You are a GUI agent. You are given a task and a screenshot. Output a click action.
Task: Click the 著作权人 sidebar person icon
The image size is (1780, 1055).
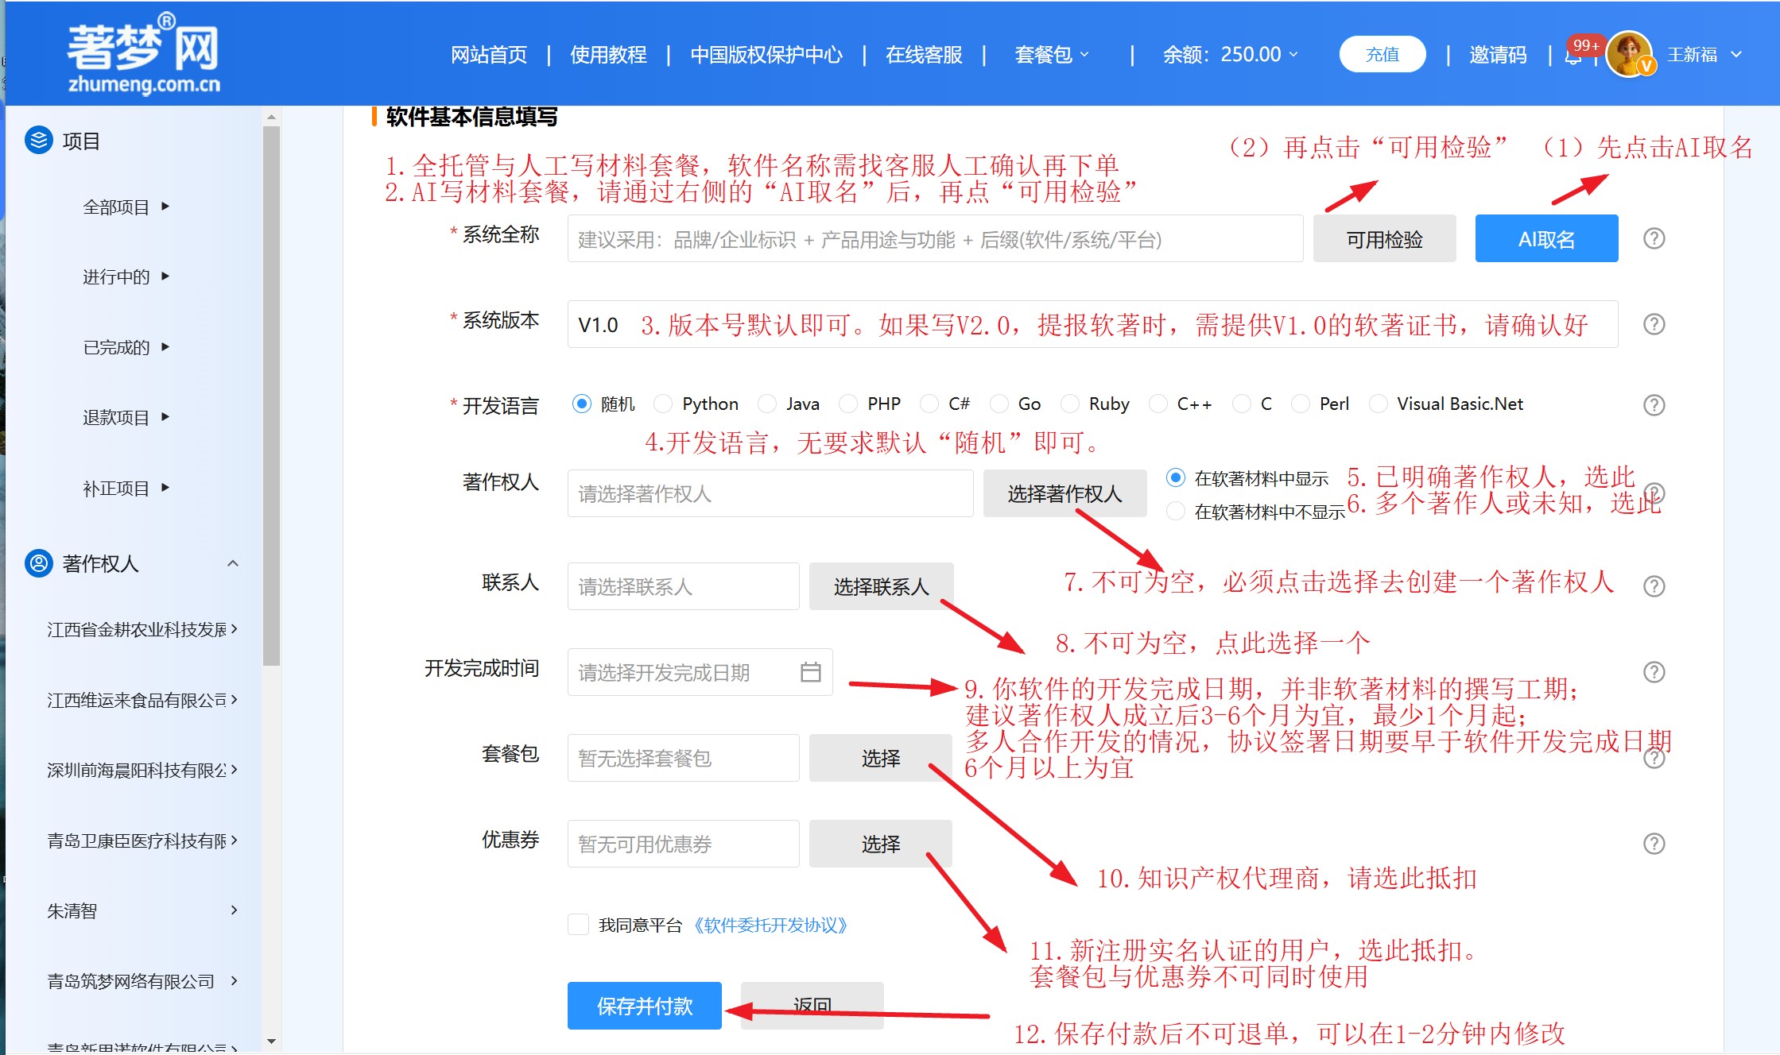(38, 563)
